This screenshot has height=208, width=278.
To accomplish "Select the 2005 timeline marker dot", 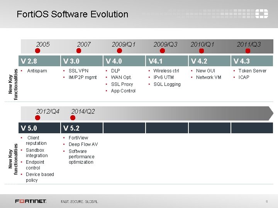I will click(x=37, y=51).
